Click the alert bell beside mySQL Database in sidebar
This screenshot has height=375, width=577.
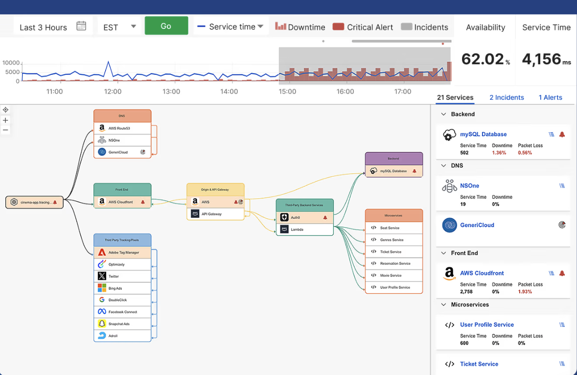pyautogui.click(x=562, y=134)
